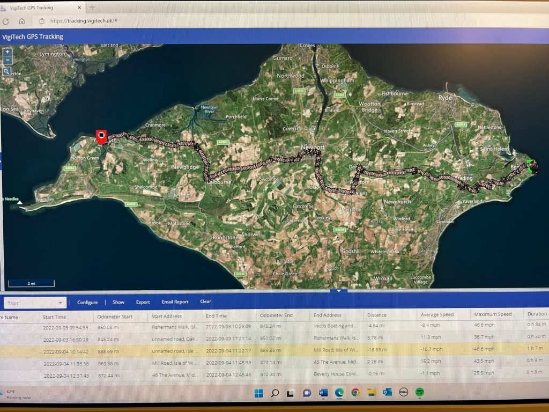Click the red trip end marker
Screen dimensions: 549x412
[x=101, y=137]
